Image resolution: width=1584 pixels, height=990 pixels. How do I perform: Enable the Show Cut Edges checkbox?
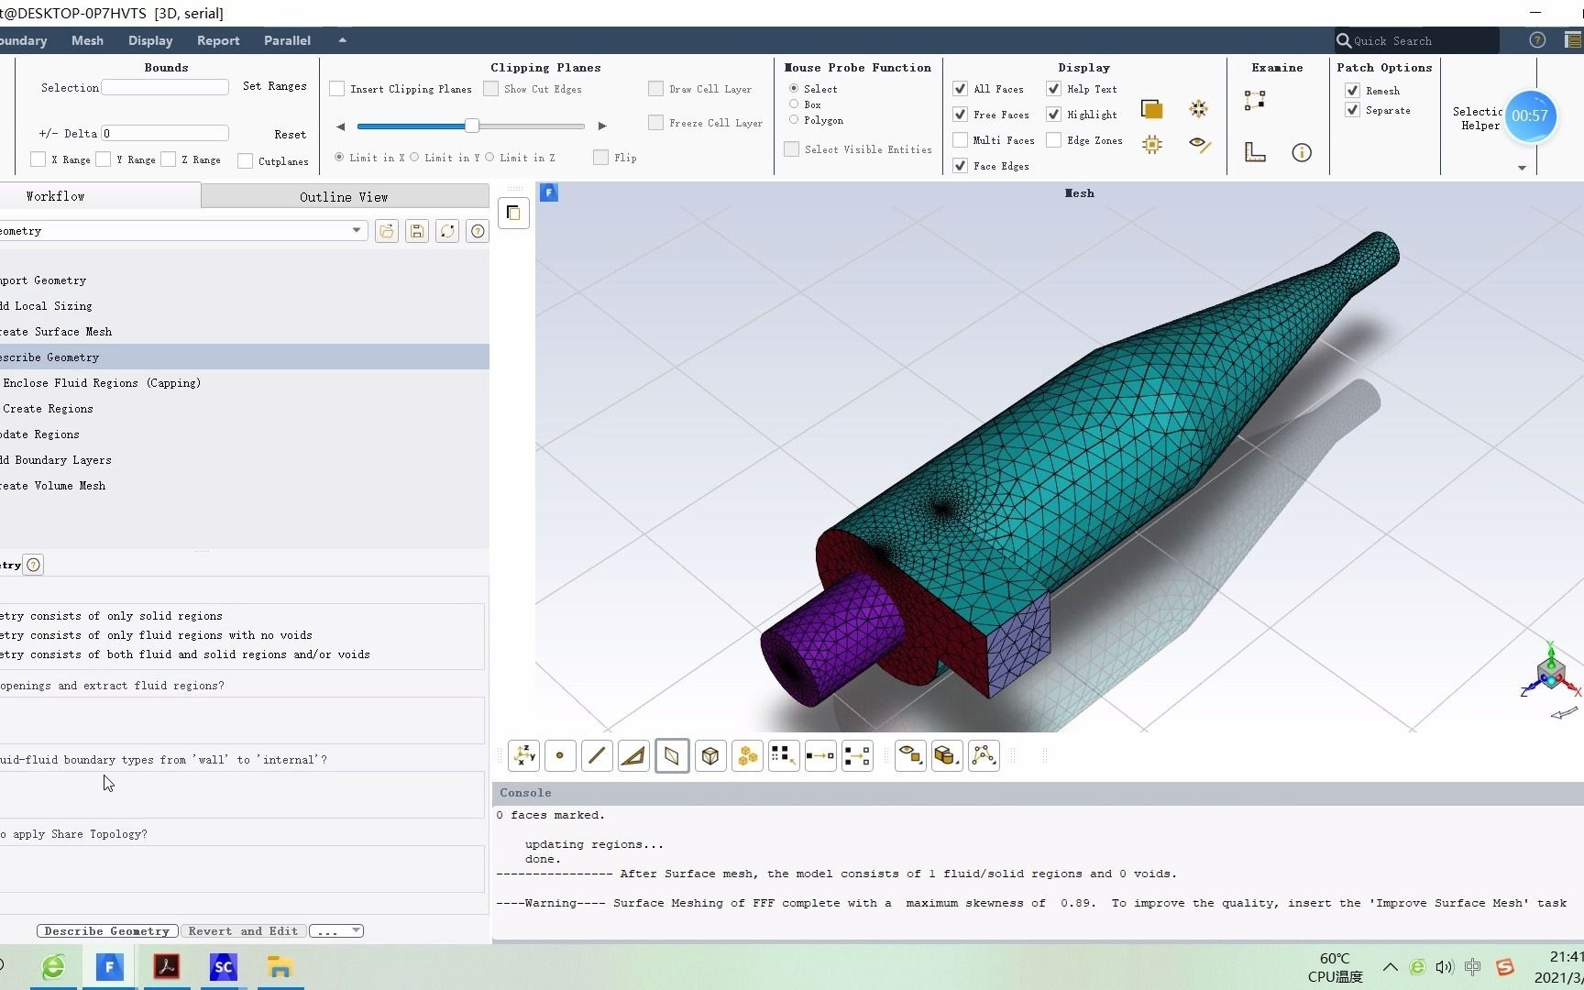[x=491, y=88]
